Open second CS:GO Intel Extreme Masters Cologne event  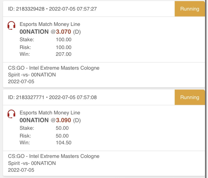coord(54,156)
